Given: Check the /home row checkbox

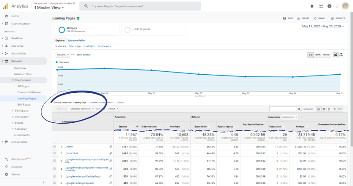Looking at the screenshot, I should pyautogui.click(x=54, y=147).
